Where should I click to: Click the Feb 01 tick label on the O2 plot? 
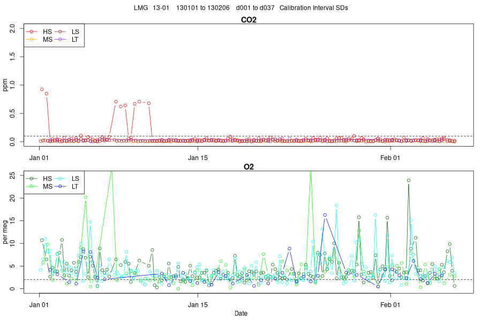coord(390,305)
